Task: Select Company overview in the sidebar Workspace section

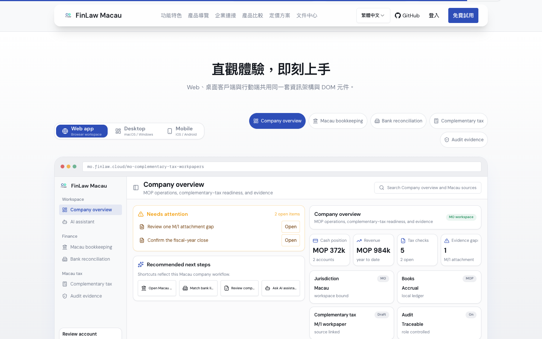Action: click(x=90, y=210)
